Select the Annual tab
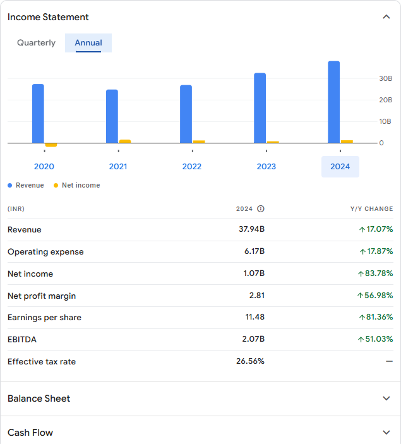 [88, 43]
